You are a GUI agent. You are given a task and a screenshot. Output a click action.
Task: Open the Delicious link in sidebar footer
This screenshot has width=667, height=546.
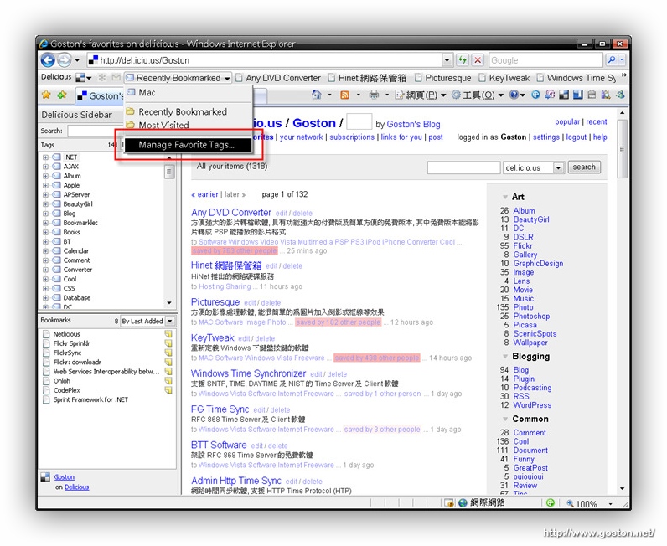point(76,487)
